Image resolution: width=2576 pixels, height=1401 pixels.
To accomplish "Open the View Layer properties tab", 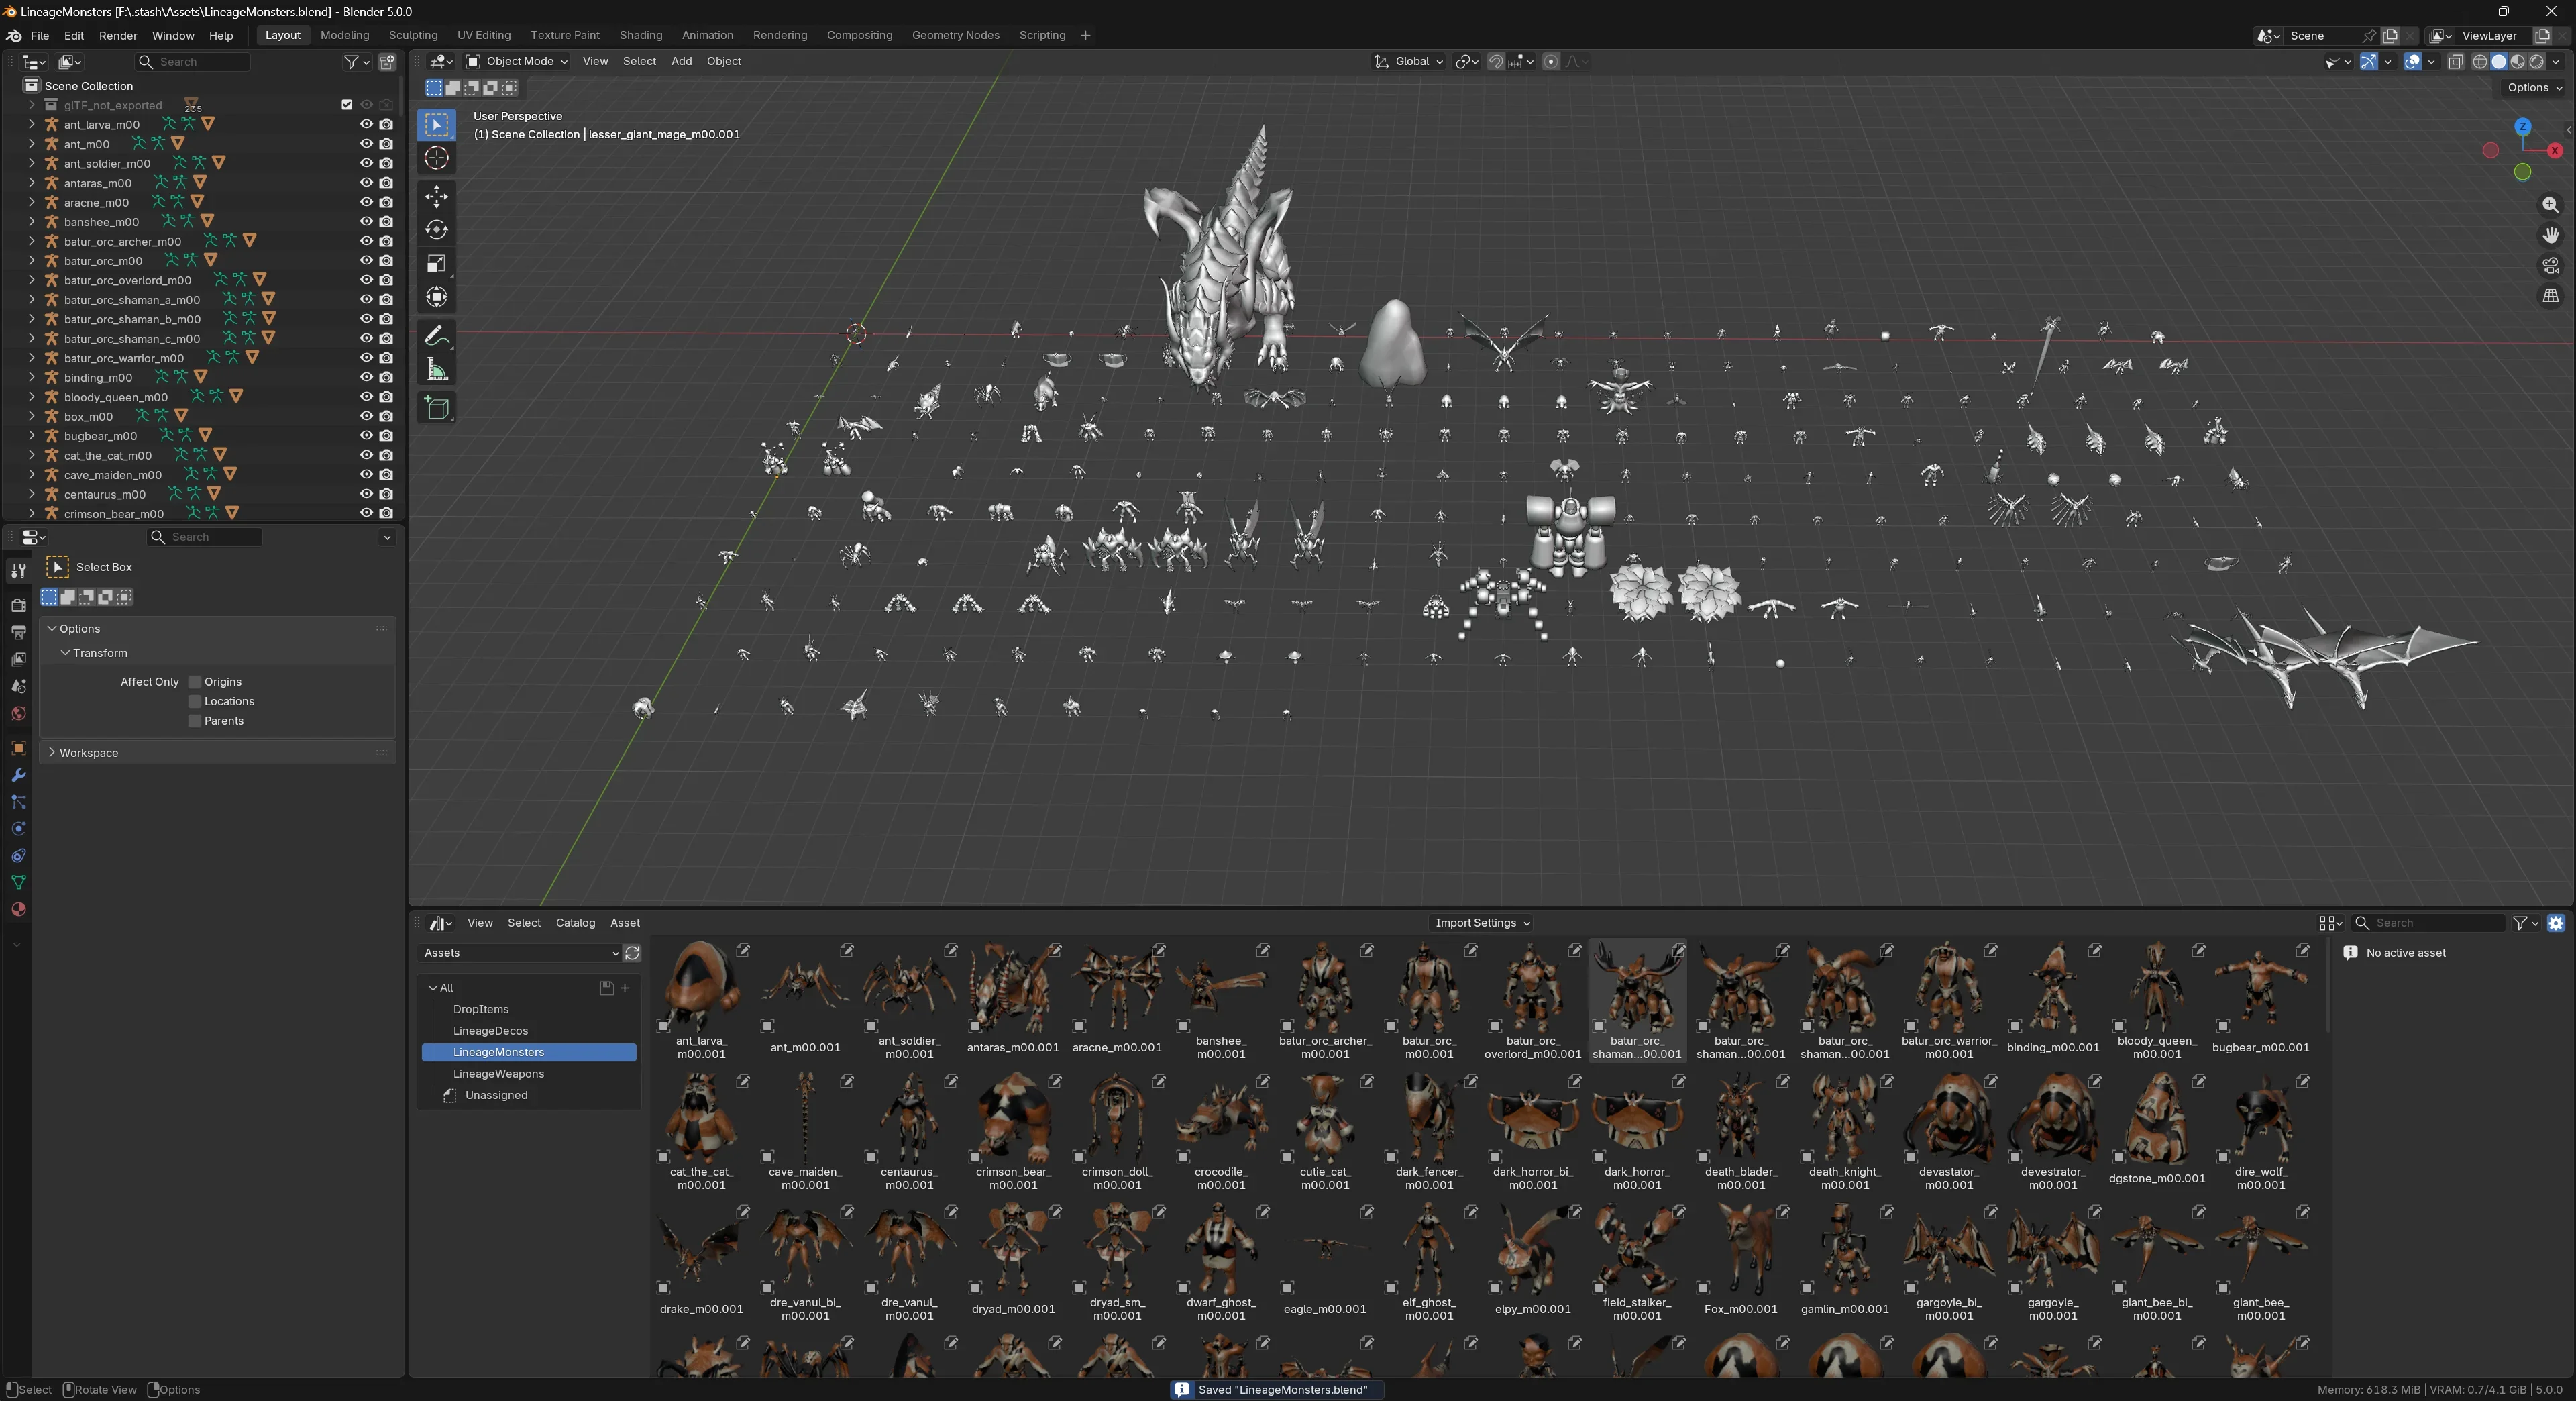I will [x=18, y=659].
